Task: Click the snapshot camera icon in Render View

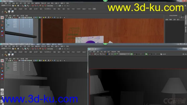Action: click(x=95, y=54)
